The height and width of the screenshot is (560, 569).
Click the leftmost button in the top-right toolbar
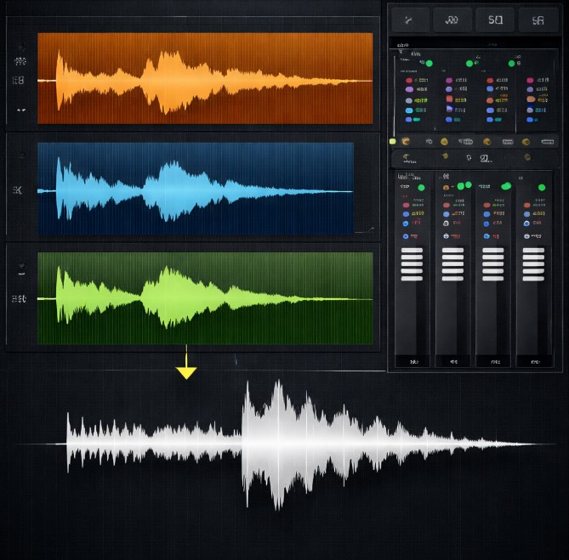tap(411, 20)
